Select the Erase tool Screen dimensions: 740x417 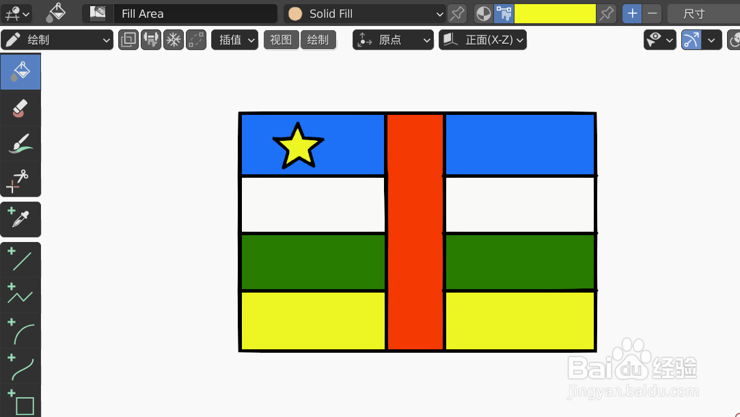[20, 108]
